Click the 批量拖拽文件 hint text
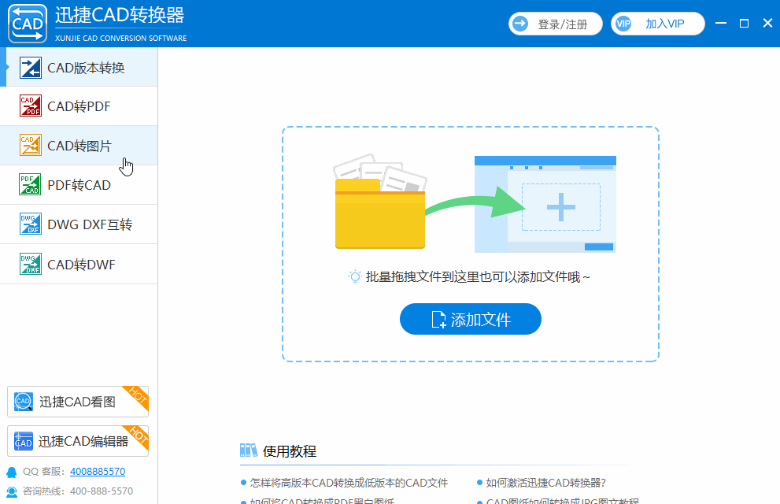The image size is (780, 504). 478,276
